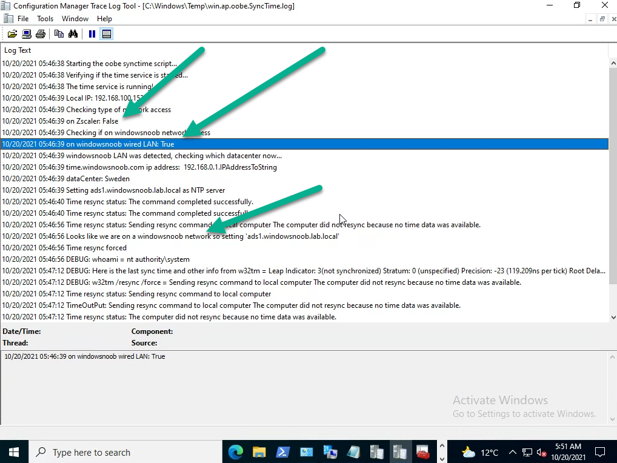Minimize the inner log document window
Viewport: 617px width, 463px height.
click(x=590, y=19)
